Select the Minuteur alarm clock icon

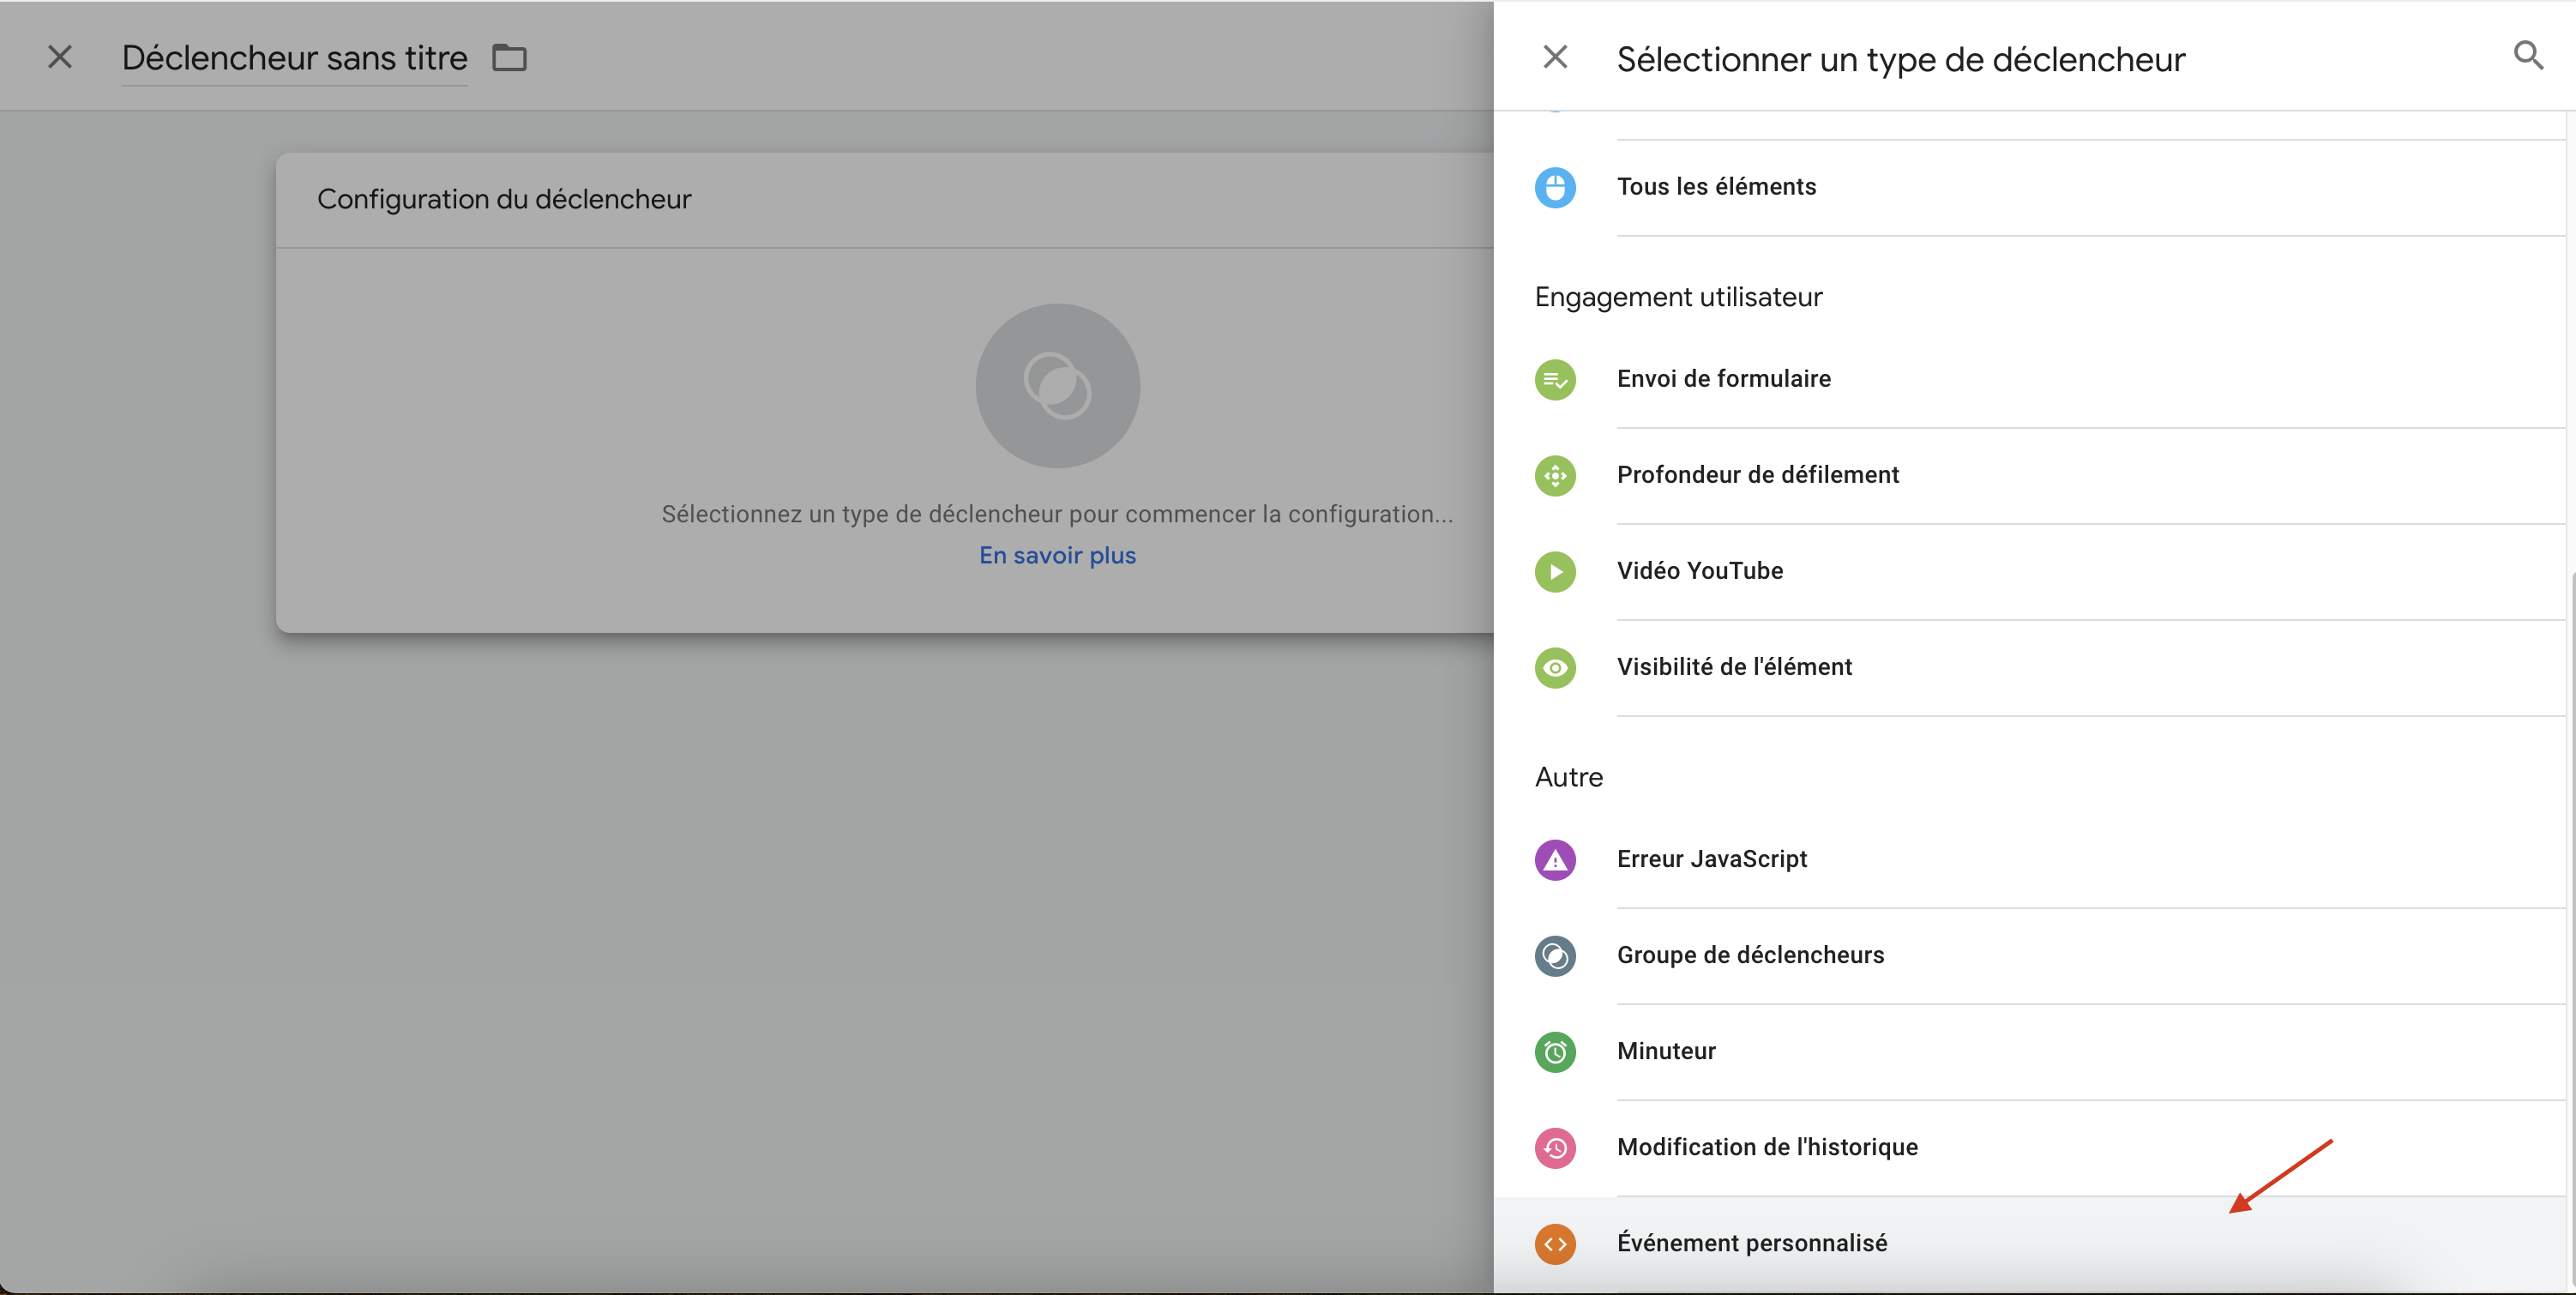1554,1051
